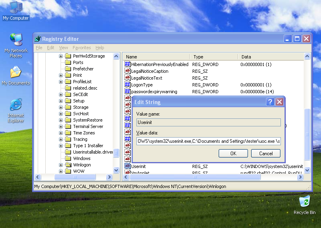Close the Edit String dialog
This screenshot has height=228, width=321.
pyautogui.click(x=279, y=102)
